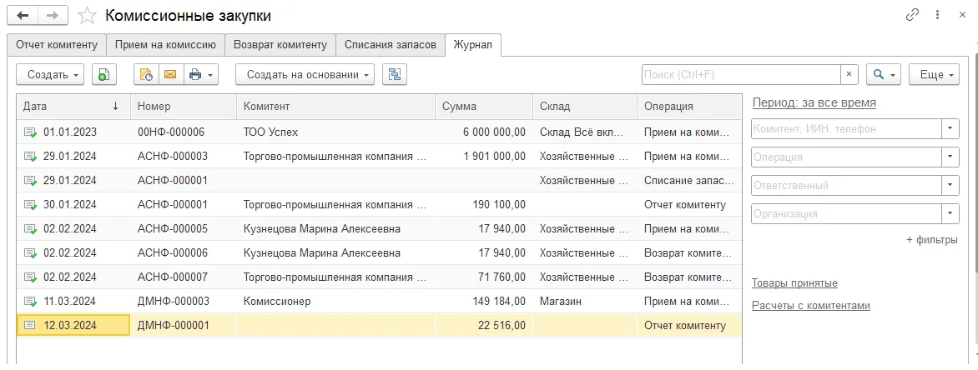The width and height of the screenshot is (978, 370).
Task: Click the Списание запас… operation cell
Action: pyautogui.click(x=689, y=181)
